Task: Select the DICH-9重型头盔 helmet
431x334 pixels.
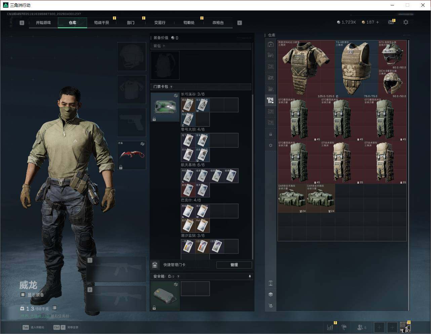Action: 392,83
